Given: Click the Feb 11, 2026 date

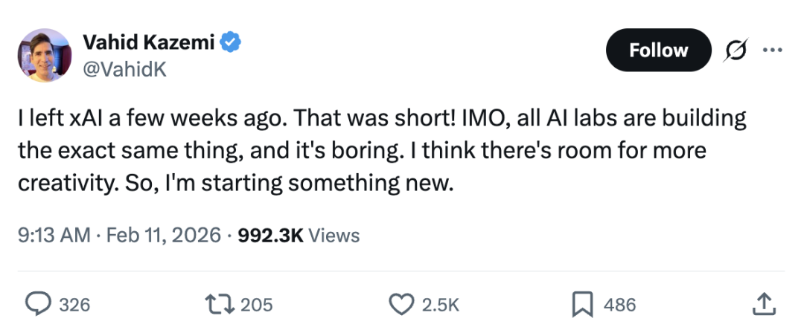Looking at the screenshot, I should [164, 236].
